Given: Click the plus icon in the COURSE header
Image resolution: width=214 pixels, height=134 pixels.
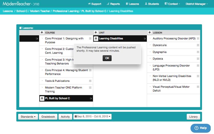Looking at the screenshot, I should pos(42,32).
